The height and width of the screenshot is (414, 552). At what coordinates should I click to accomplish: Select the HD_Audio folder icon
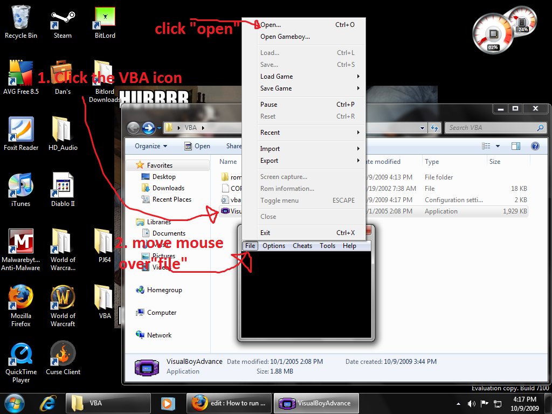[x=63, y=134]
